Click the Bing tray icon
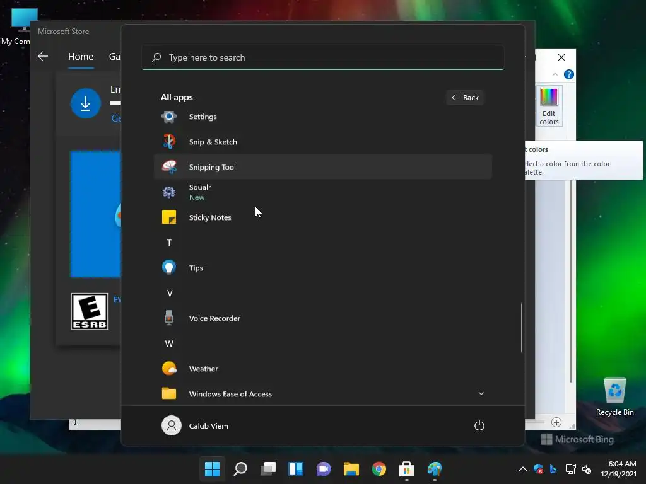This screenshot has height=484, width=646. (553, 469)
